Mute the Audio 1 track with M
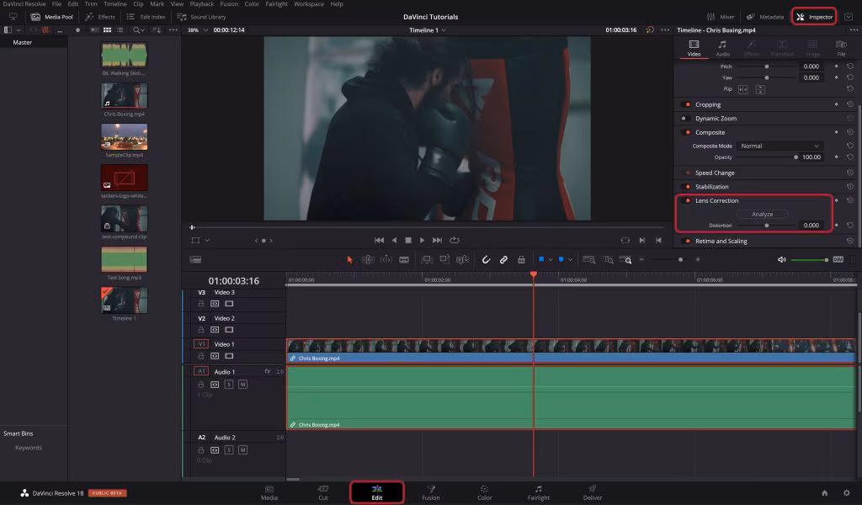862x505 pixels. [x=242, y=385]
